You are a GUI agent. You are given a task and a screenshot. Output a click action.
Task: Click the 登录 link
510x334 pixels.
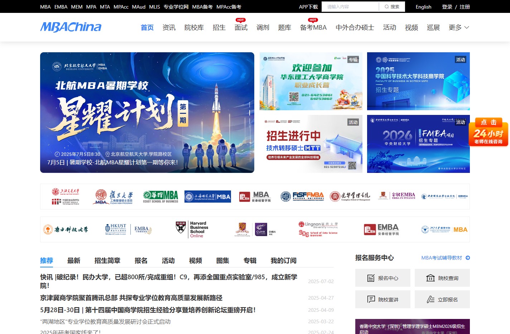[x=447, y=7]
